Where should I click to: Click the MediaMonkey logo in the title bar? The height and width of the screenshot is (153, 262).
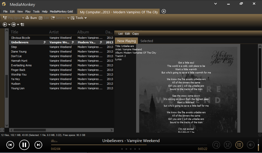4,4
